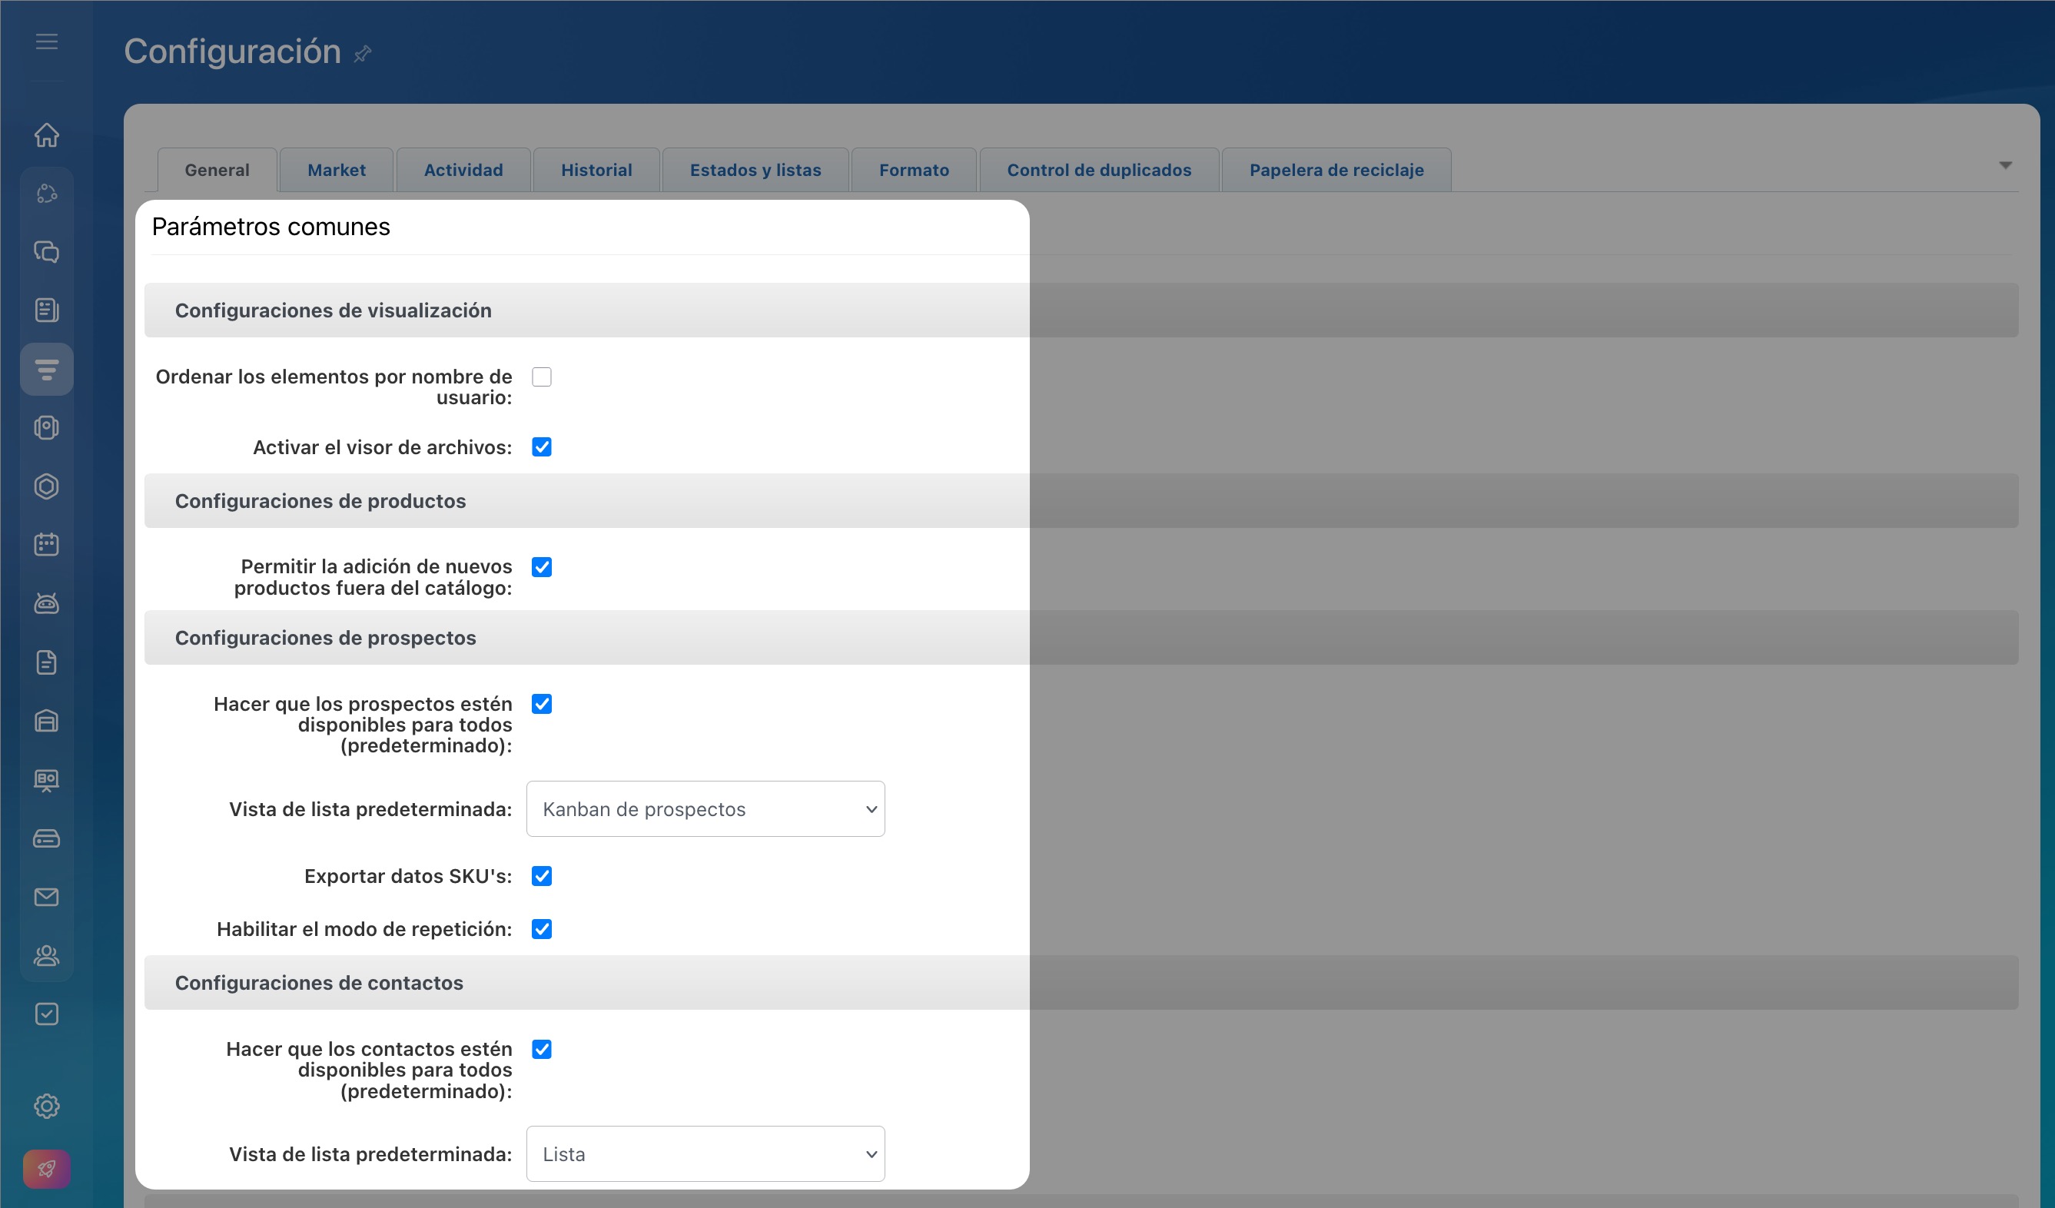
Task: Open the CRM funnel sidebar icon
Action: pyautogui.click(x=46, y=370)
